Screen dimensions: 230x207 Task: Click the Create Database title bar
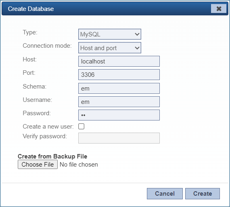tap(115, 8)
